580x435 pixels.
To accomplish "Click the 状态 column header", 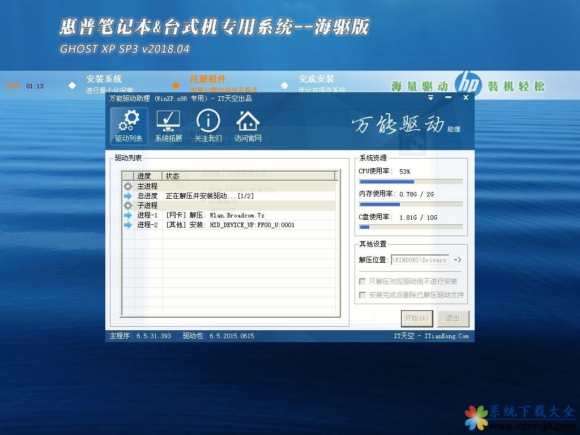I will point(249,176).
